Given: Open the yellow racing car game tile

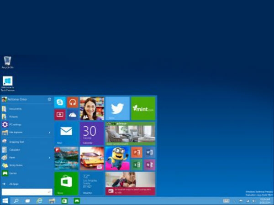Looking at the screenshot, I should click(x=92, y=159).
